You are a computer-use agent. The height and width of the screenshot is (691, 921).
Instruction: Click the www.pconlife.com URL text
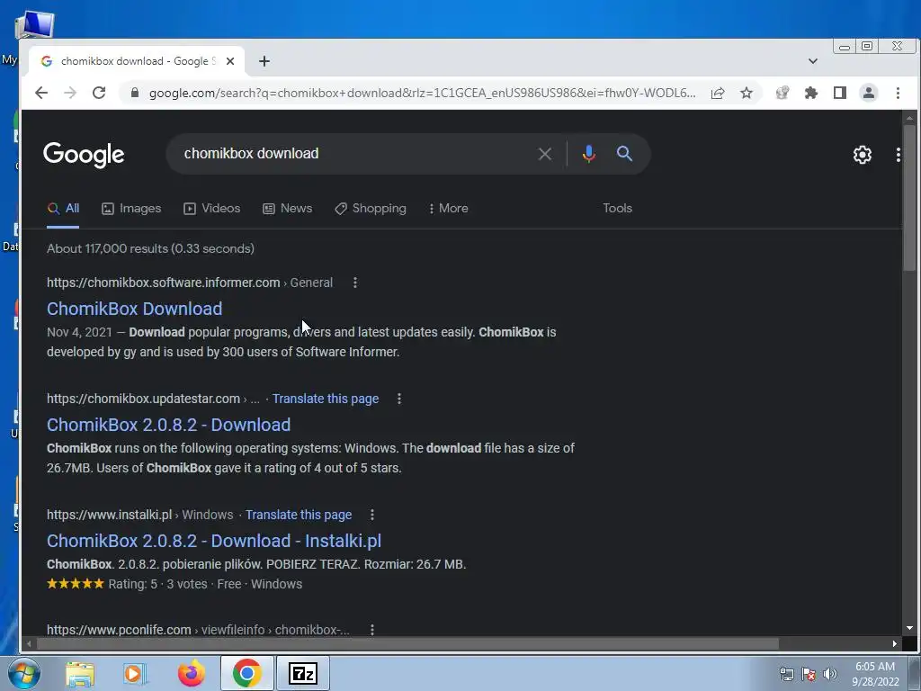click(x=119, y=630)
